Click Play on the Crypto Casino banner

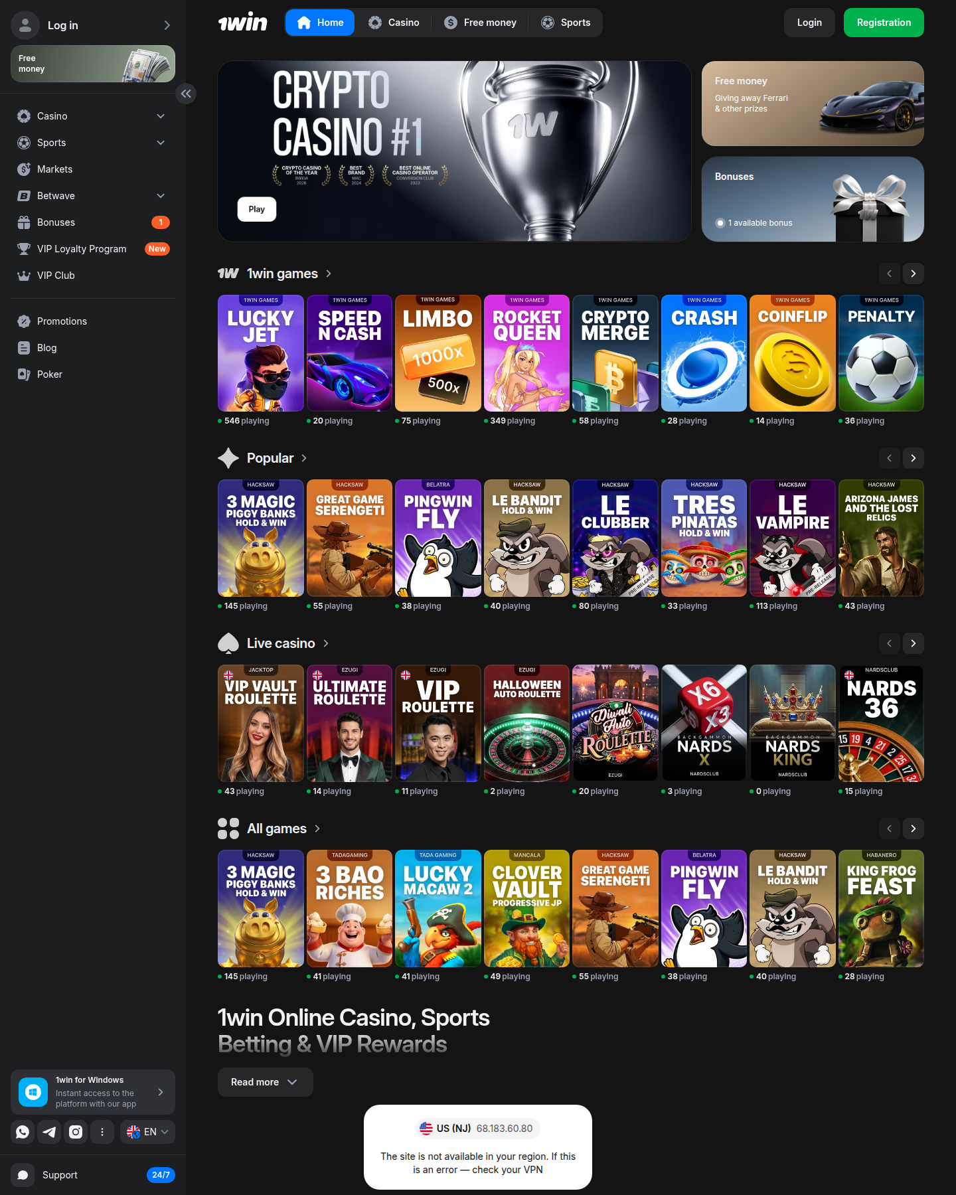[x=257, y=209]
